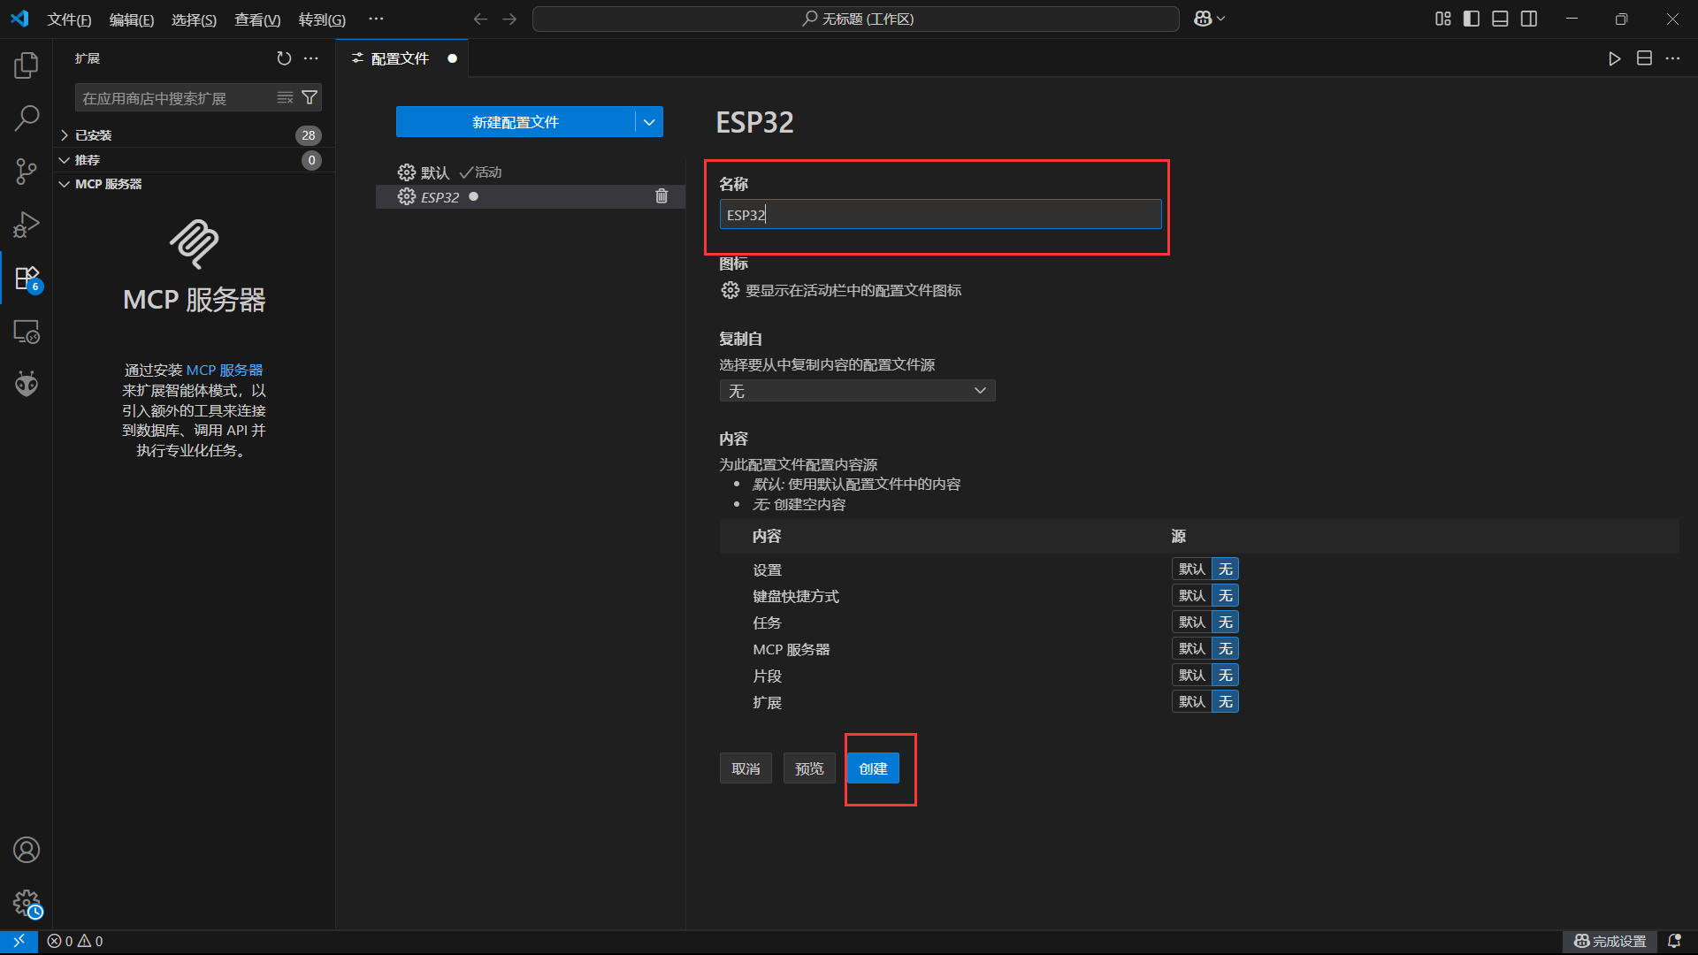
Task: Set 片段 source to 默认
Action: pyautogui.click(x=1191, y=675)
